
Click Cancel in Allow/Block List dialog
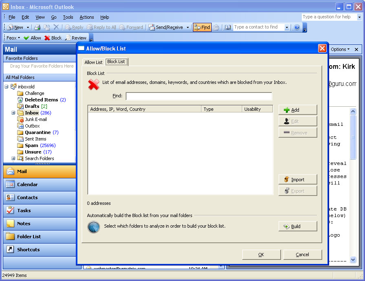(302, 255)
